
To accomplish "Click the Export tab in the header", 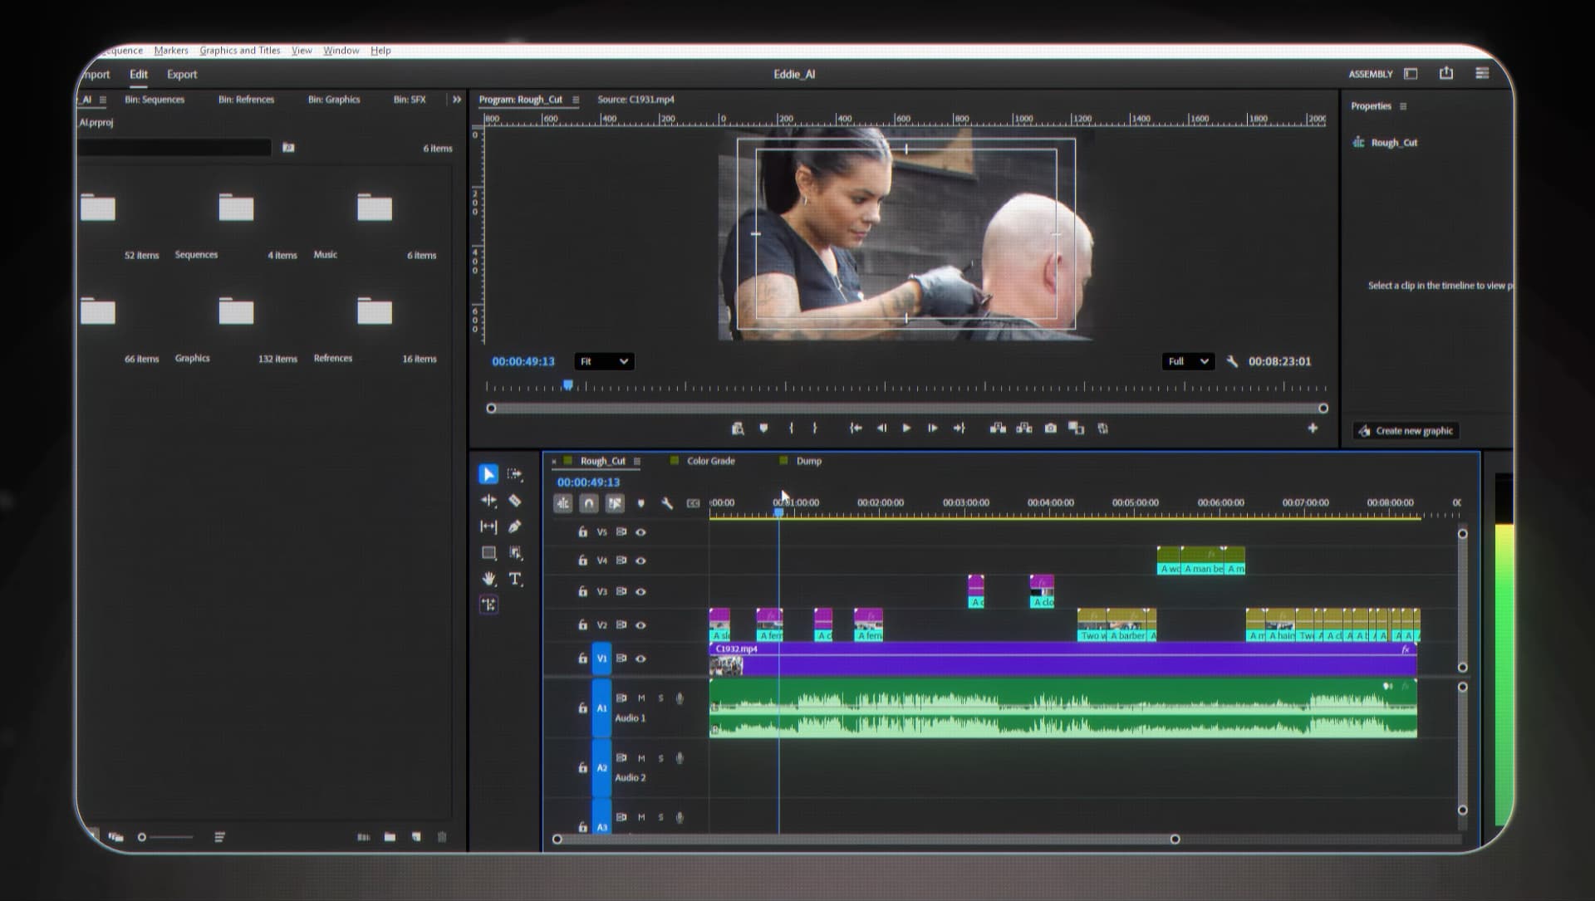I will coord(181,74).
